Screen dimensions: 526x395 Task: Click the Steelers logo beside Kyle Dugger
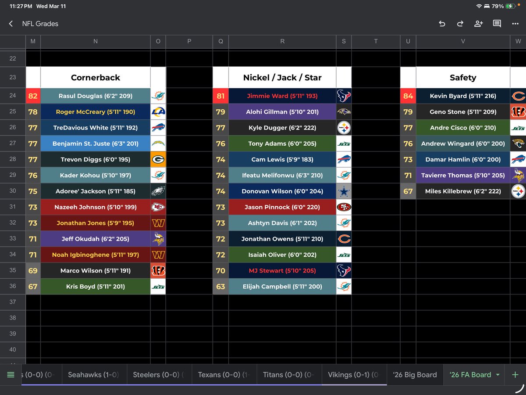[x=344, y=127]
